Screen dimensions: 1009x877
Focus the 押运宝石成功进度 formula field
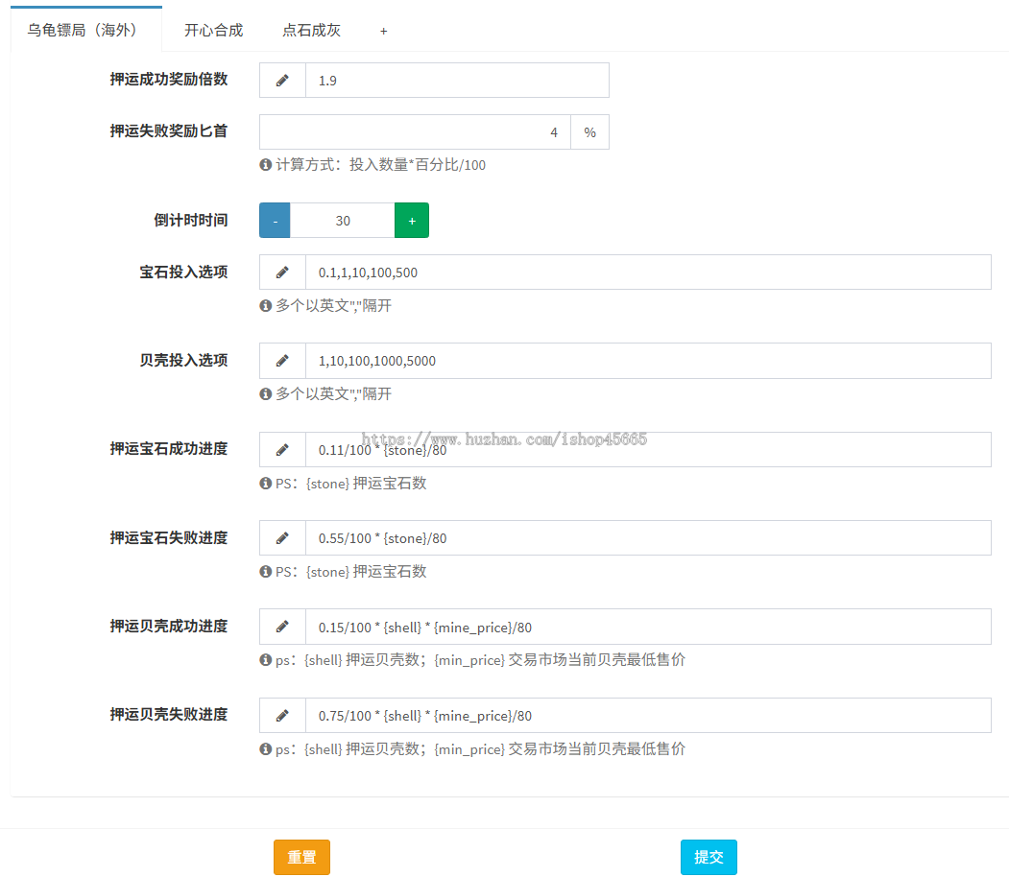coord(648,449)
